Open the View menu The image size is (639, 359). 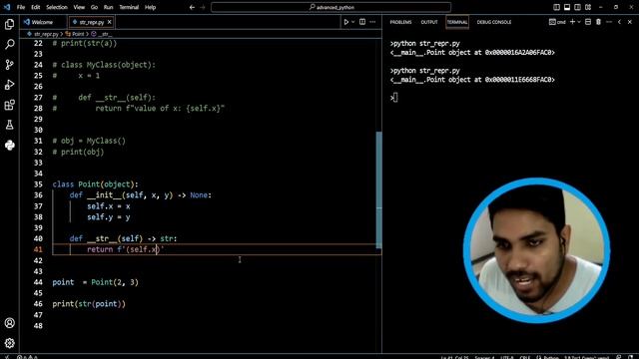pos(79,7)
